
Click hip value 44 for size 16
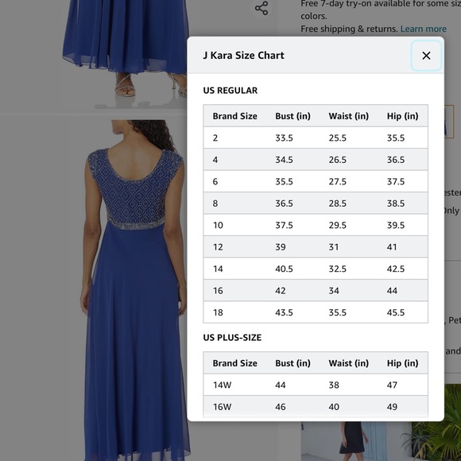tap(392, 290)
